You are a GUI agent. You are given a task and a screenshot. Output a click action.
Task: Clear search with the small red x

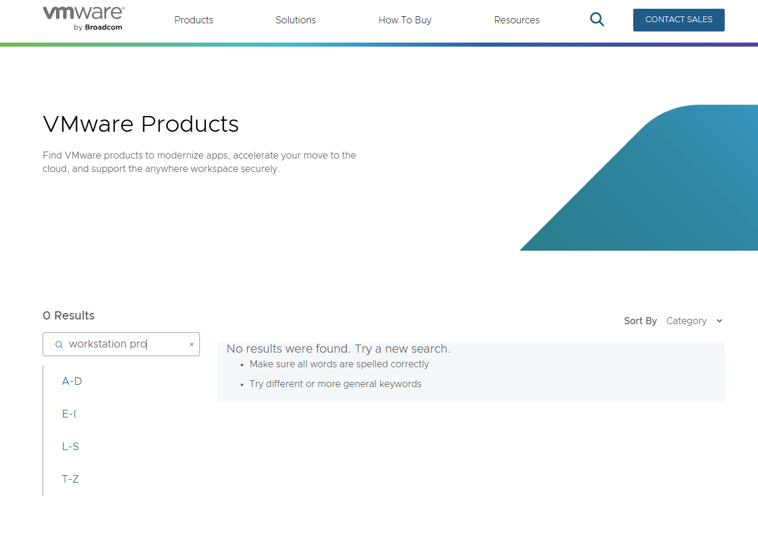(191, 345)
